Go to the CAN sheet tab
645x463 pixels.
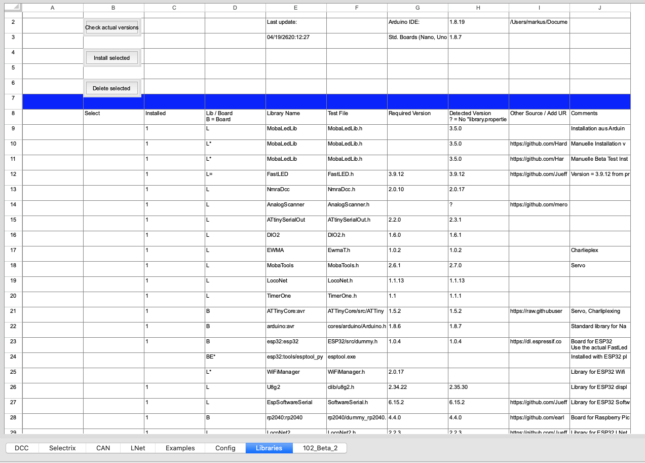103,448
